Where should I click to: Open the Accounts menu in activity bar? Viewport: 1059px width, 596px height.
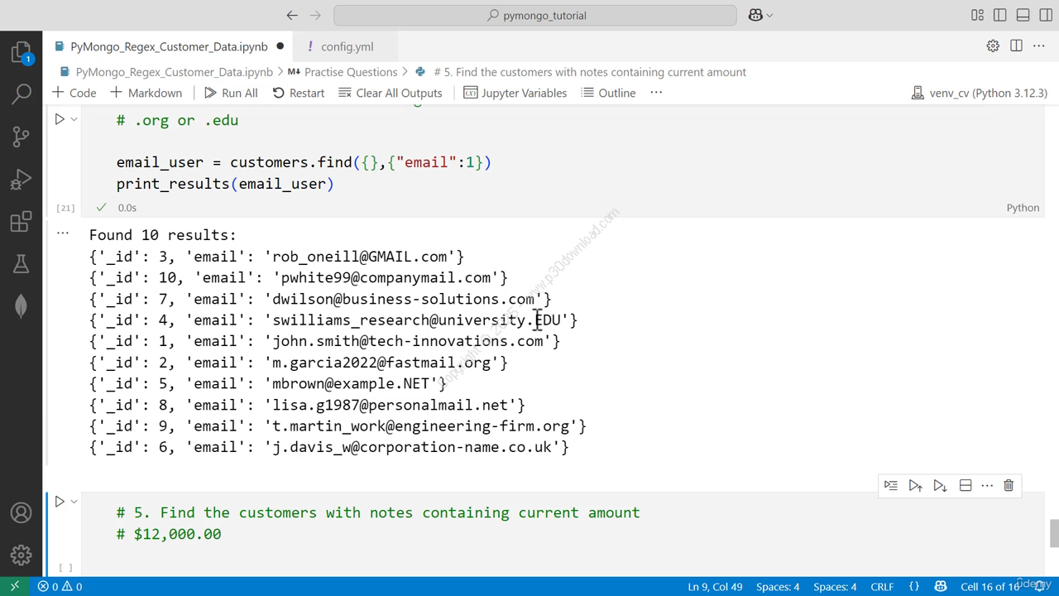tap(22, 512)
